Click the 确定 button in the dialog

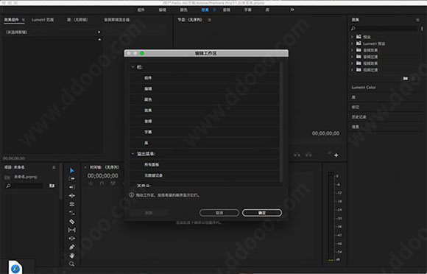tap(262, 213)
